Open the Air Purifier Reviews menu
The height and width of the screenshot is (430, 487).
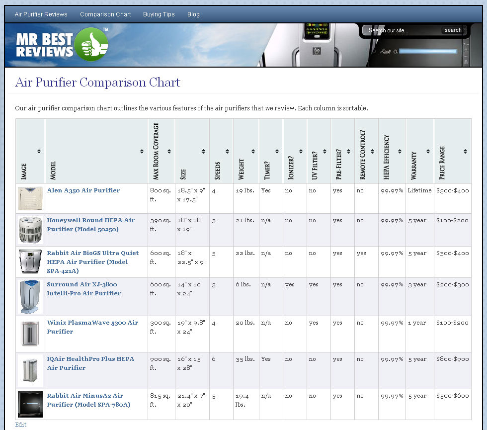[41, 14]
